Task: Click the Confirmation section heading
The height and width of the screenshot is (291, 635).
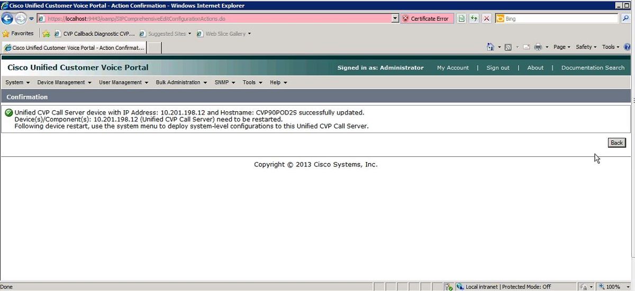Action: 27,97
